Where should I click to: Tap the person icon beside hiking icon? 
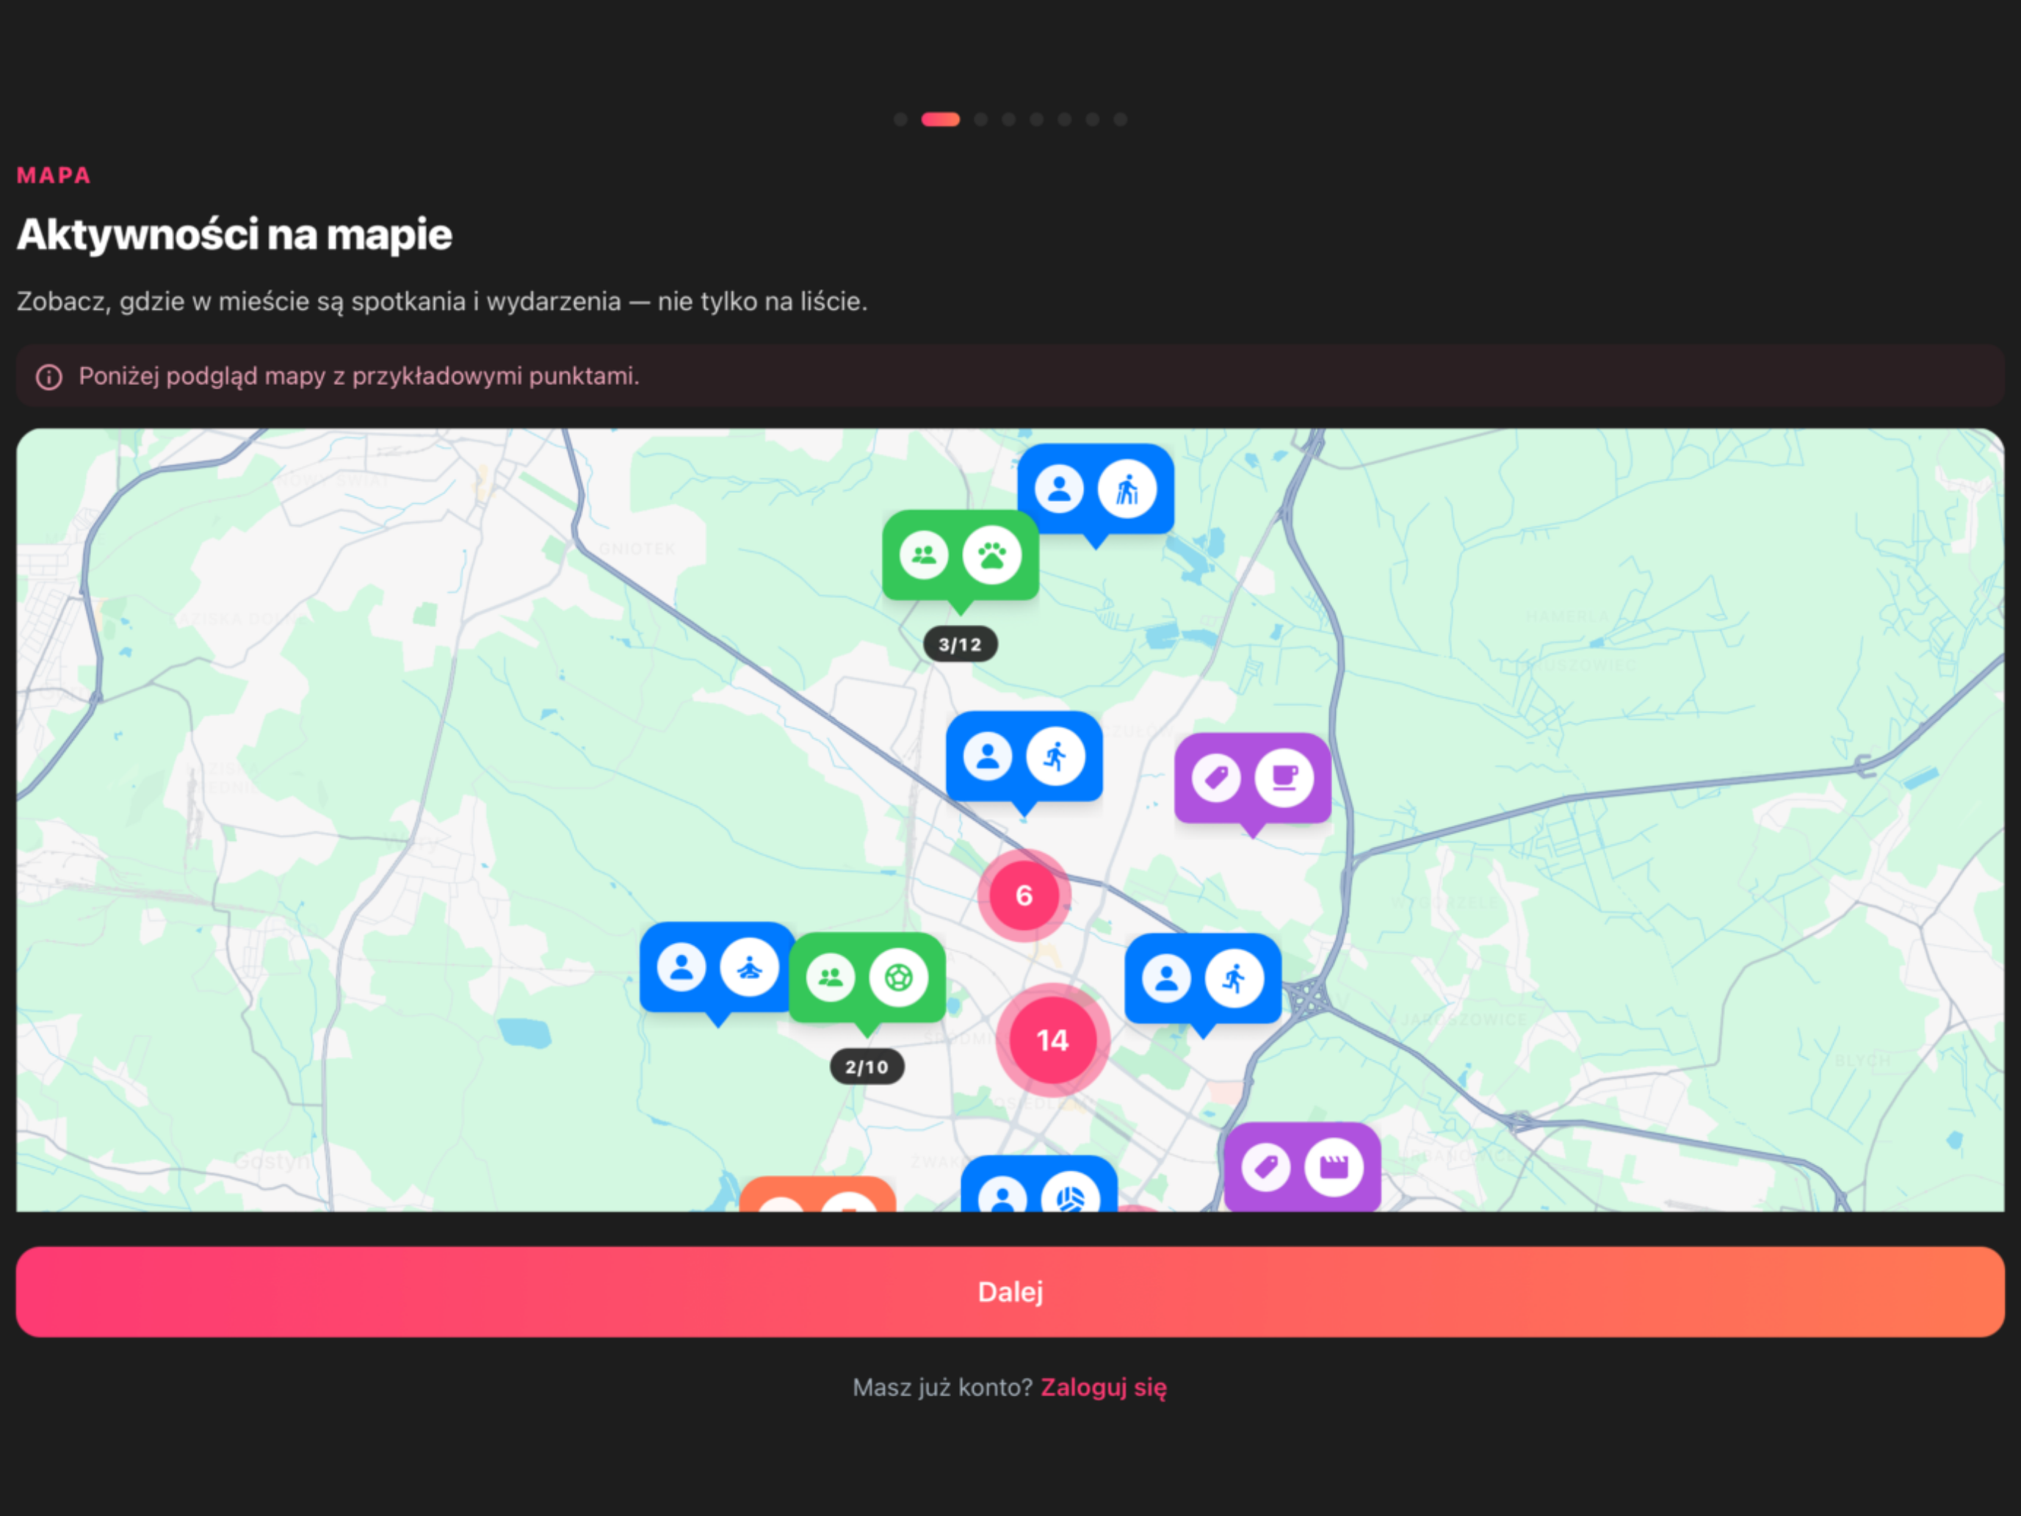point(1059,489)
